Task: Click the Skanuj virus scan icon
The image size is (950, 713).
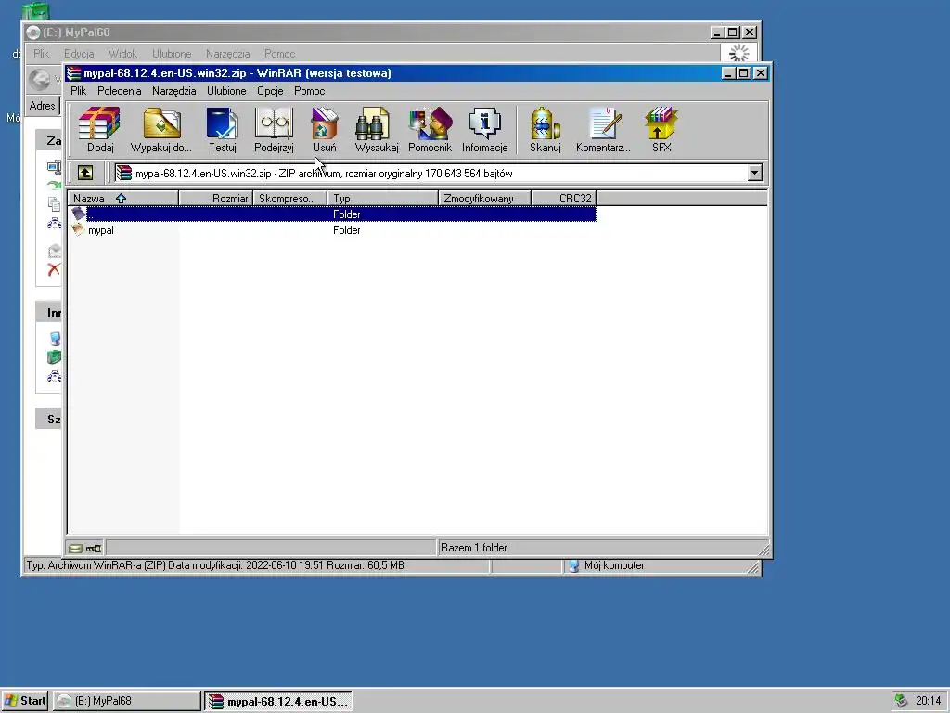Action: [x=546, y=129]
